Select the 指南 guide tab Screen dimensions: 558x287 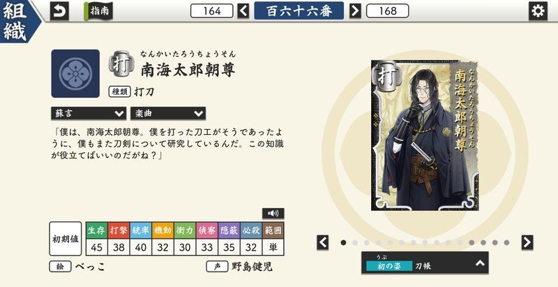98,11
